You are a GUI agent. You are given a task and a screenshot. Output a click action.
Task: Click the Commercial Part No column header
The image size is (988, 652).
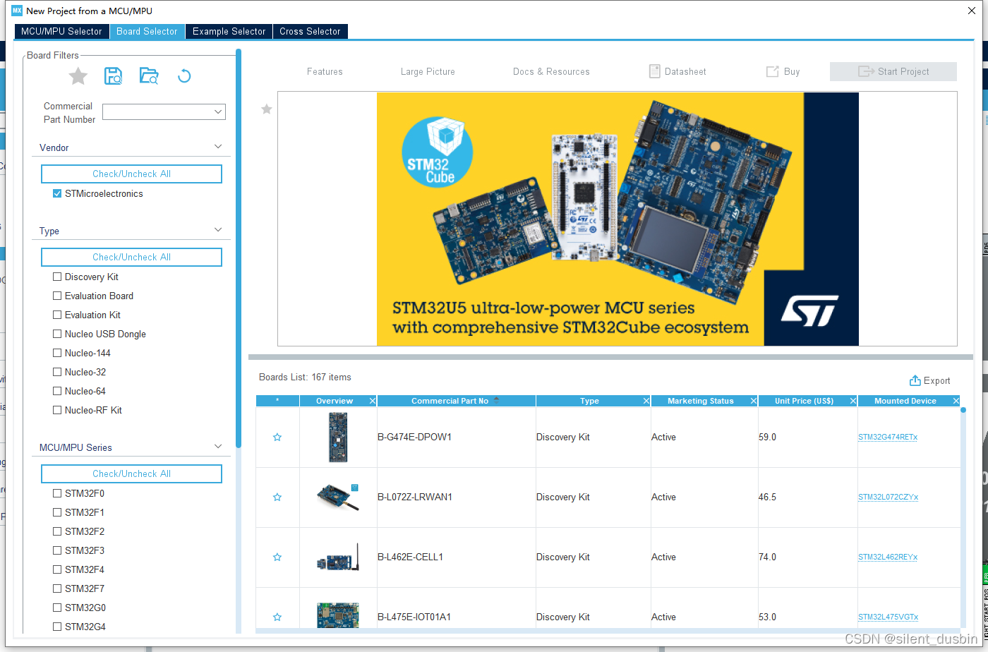457,401
